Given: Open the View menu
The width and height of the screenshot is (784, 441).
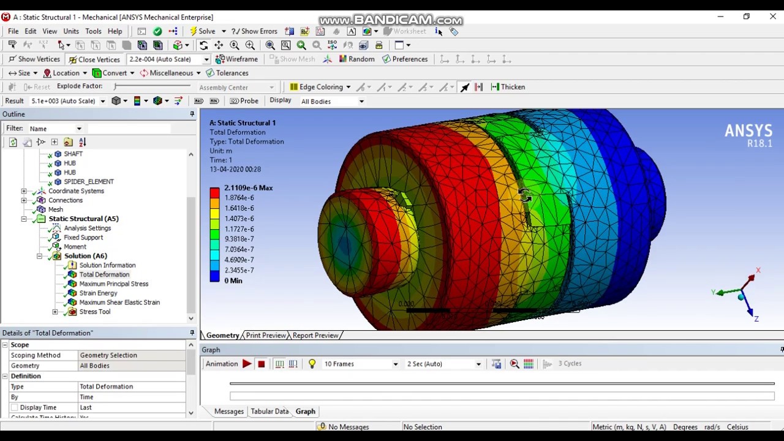Looking at the screenshot, I should (50, 31).
